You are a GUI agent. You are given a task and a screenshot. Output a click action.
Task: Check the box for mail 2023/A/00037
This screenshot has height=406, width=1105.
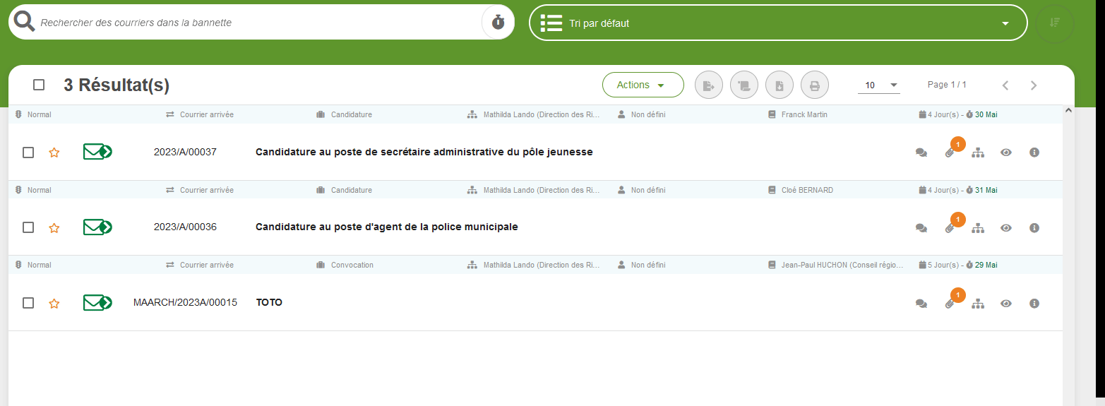(x=28, y=153)
